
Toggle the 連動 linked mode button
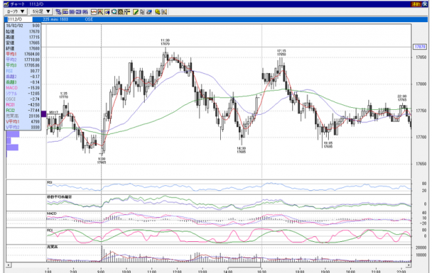[x=416, y=4]
